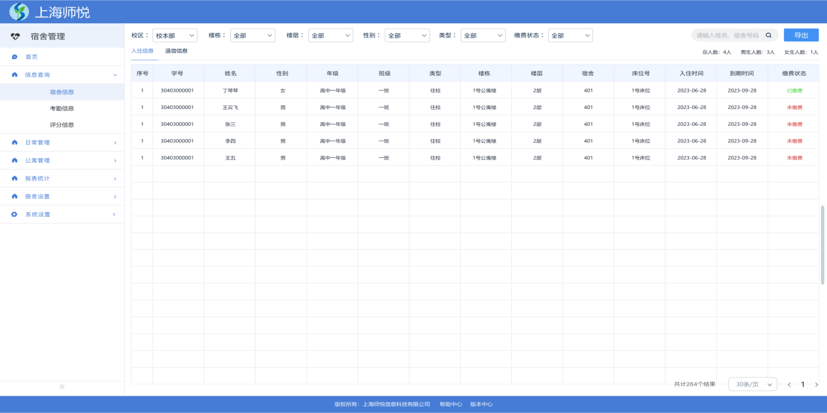展开宿舍设置子菜单
Viewport: 827px width, 413px height.
(x=62, y=196)
